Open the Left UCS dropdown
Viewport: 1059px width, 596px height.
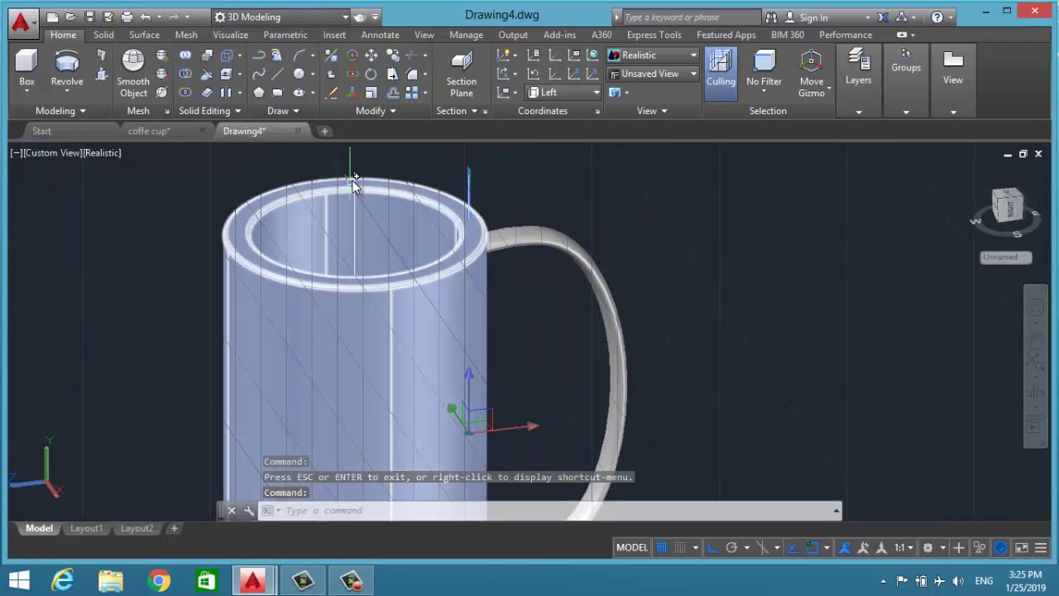pyautogui.click(x=563, y=92)
